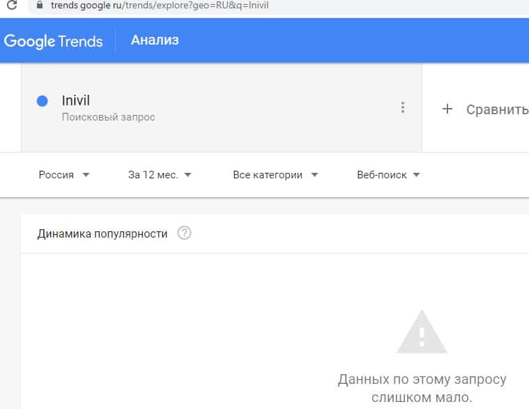Click the help question mark icon
This screenshot has height=409, width=529.
pyautogui.click(x=184, y=233)
